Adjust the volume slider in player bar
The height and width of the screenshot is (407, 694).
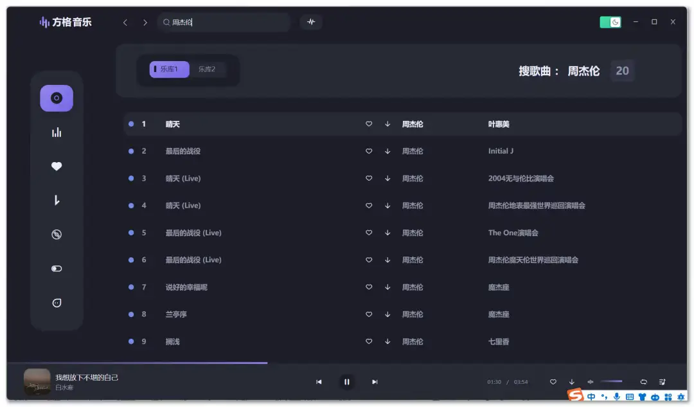click(x=611, y=382)
